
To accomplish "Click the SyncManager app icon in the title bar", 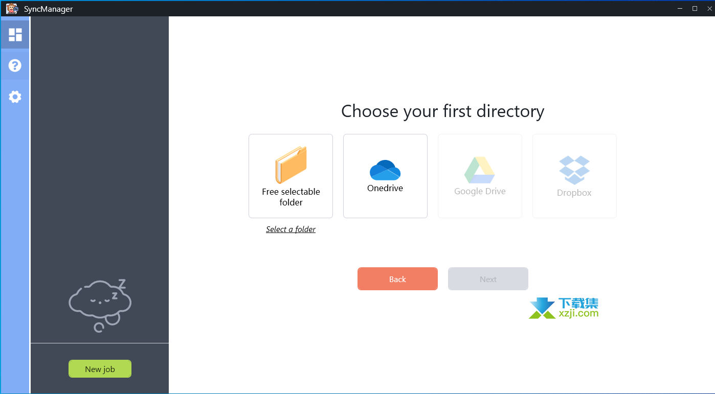I will [11, 8].
